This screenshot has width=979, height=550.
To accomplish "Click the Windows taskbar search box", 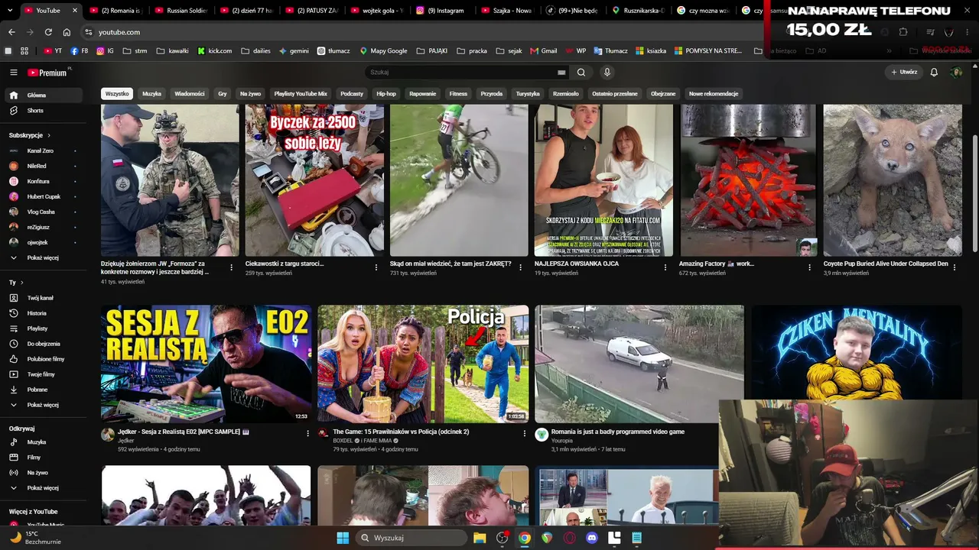I will (411, 538).
